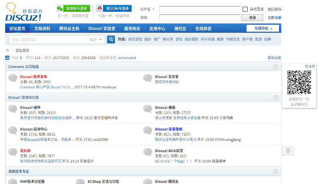
Task: Open the PHP技术讨论版 forum
Action: (32, 182)
